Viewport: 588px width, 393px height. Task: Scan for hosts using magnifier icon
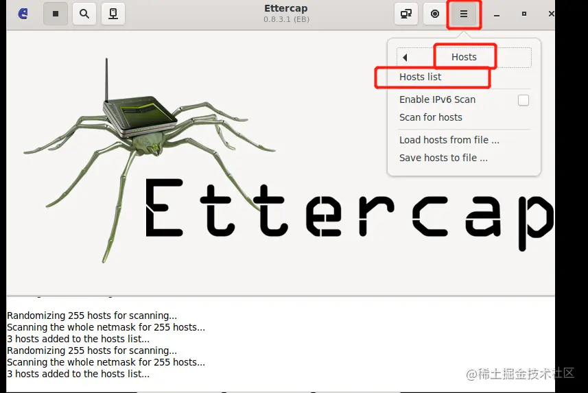pyautogui.click(x=84, y=14)
